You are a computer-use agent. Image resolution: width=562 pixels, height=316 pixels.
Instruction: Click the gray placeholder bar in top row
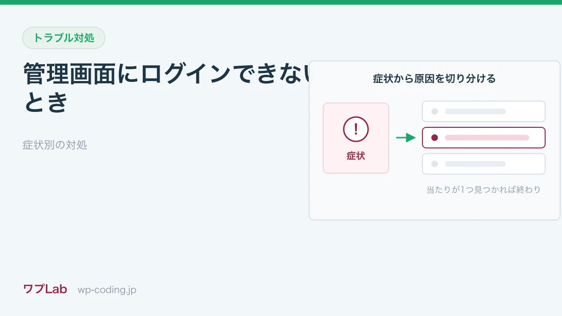(x=475, y=111)
